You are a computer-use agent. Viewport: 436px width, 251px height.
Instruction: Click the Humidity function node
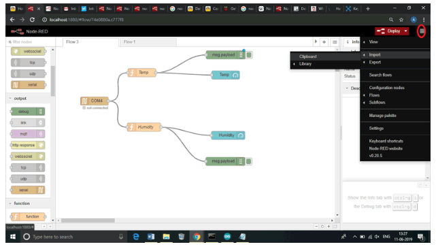click(x=144, y=127)
